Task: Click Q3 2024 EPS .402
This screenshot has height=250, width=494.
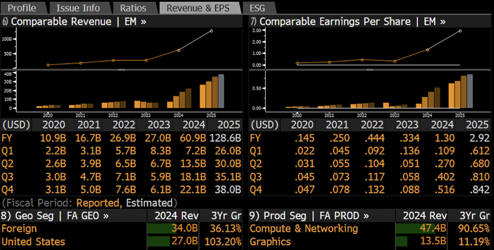Action: [x=444, y=177]
